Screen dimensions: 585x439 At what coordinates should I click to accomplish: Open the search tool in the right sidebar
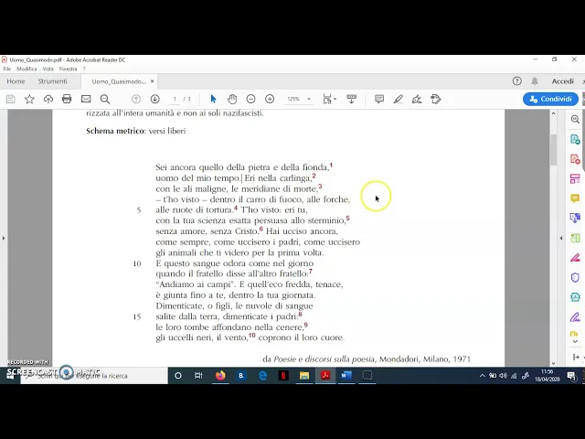point(575,119)
